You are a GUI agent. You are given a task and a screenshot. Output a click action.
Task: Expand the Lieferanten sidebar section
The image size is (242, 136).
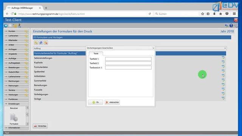[x=16, y=36]
